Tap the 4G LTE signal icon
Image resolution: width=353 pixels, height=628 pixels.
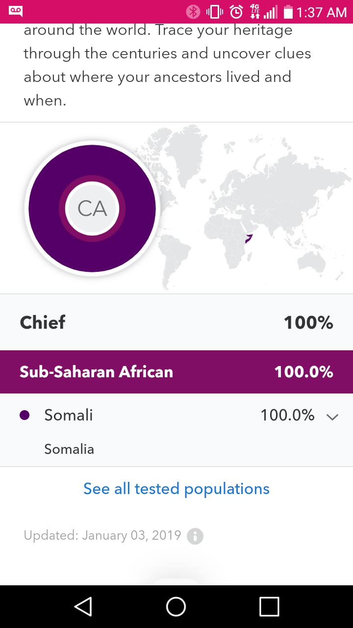click(255, 11)
